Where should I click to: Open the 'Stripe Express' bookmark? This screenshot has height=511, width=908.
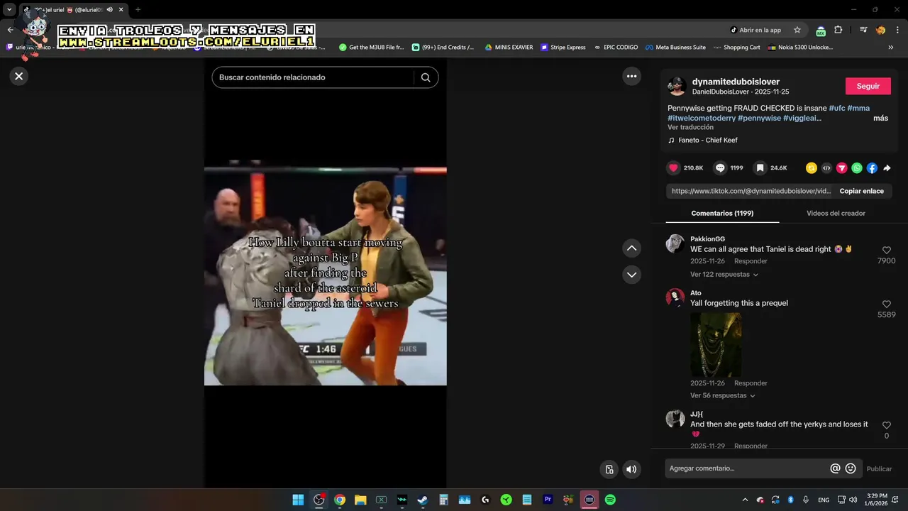click(563, 48)
